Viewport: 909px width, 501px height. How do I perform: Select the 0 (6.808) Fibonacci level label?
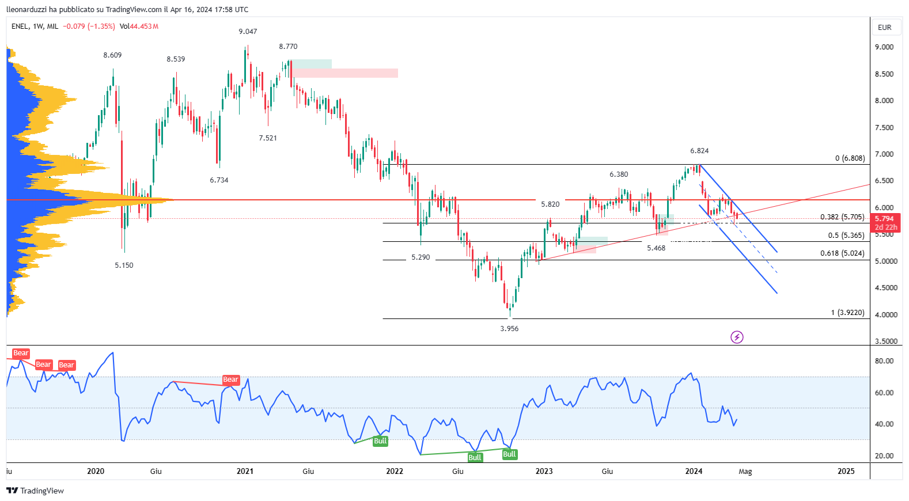coord(850,158)
